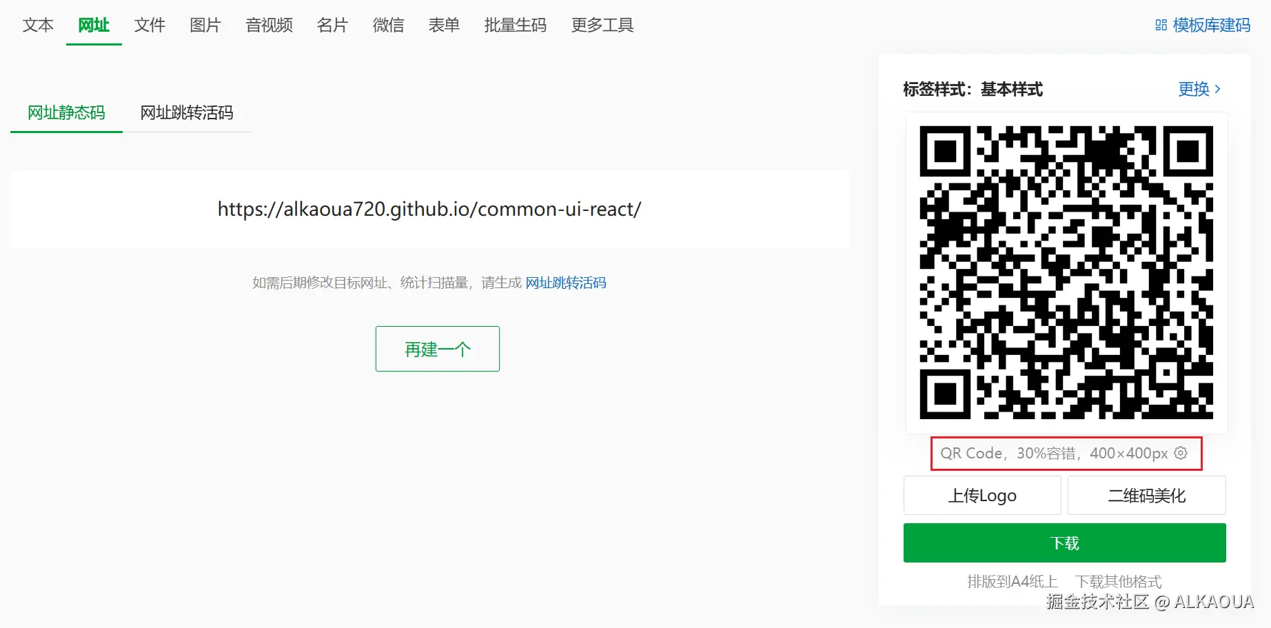Switch to 网址跳转活码 sub-tab
The width and height of the screenshot is (1271, 628).
(187, 112)
